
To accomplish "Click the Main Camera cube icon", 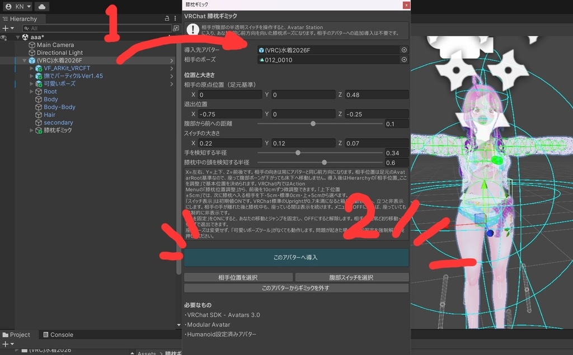I will coord(32,45).
